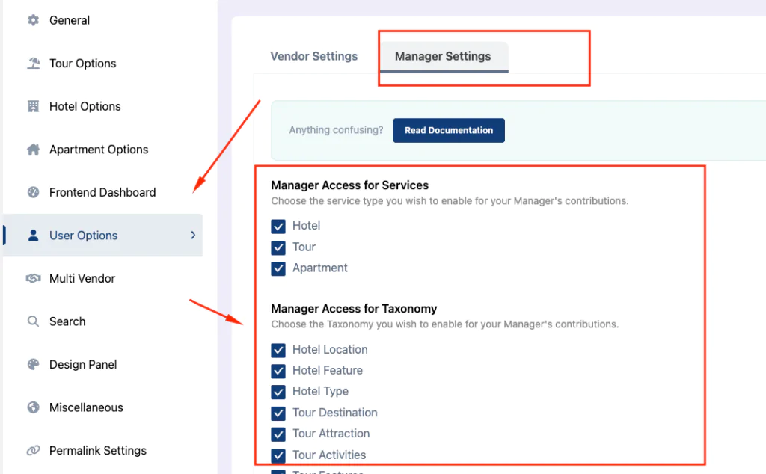Switch to the Vendor Settings tab
This screenshot has height=474, width=766.
pos(314,56)
